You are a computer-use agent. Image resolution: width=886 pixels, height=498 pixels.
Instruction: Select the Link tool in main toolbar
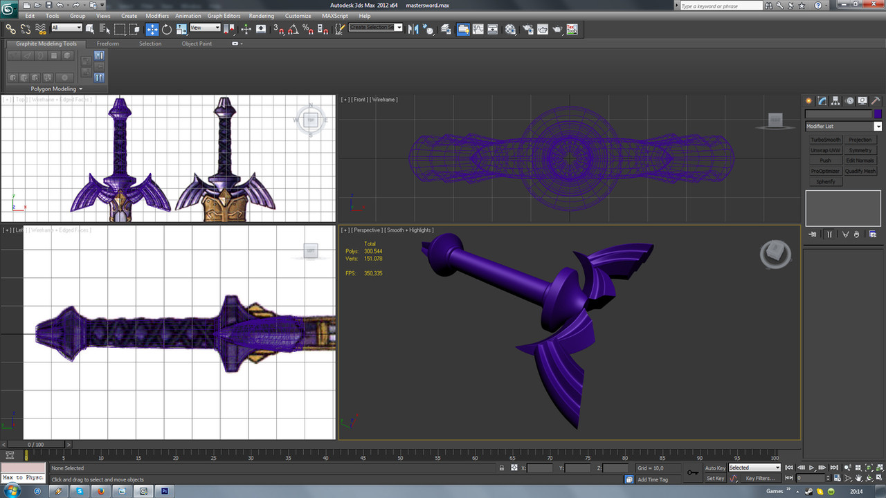10,29
